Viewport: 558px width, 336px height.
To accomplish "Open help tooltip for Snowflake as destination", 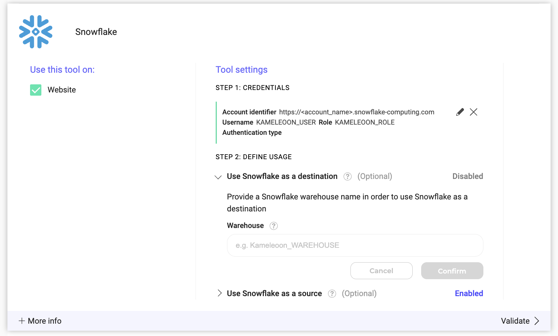I will click(348, 176).
